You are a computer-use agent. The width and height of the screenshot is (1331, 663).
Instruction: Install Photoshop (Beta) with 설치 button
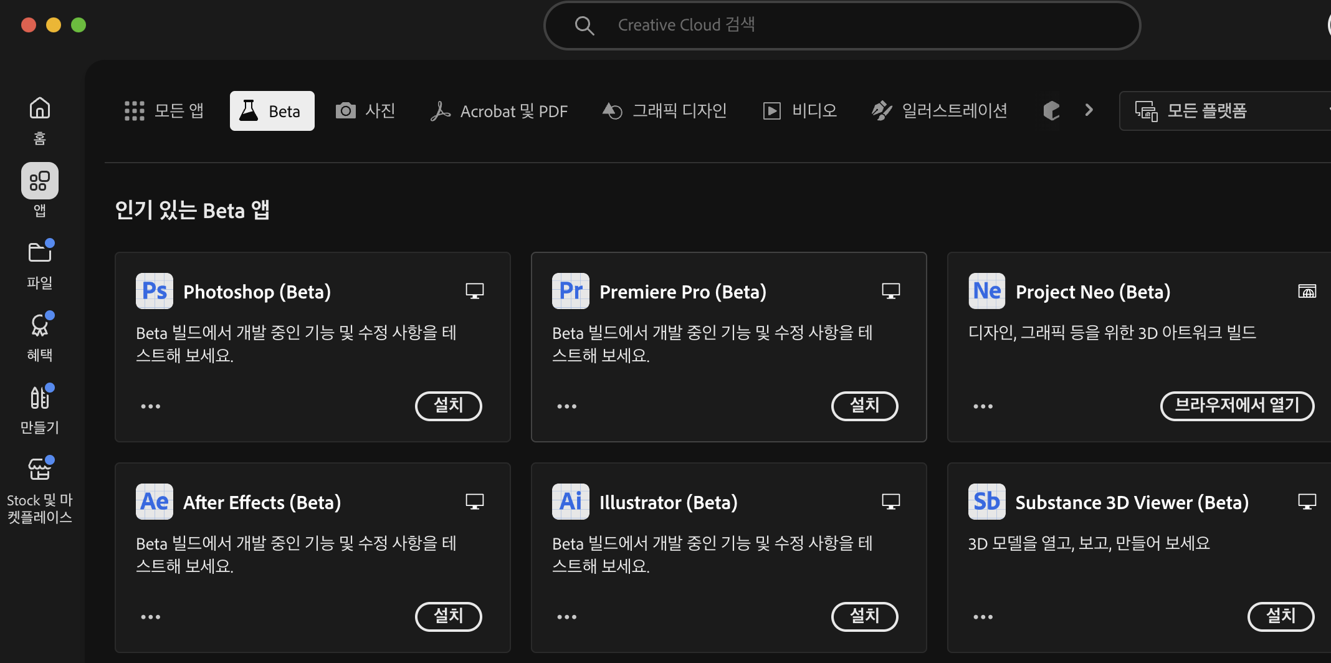pos(449,406)
